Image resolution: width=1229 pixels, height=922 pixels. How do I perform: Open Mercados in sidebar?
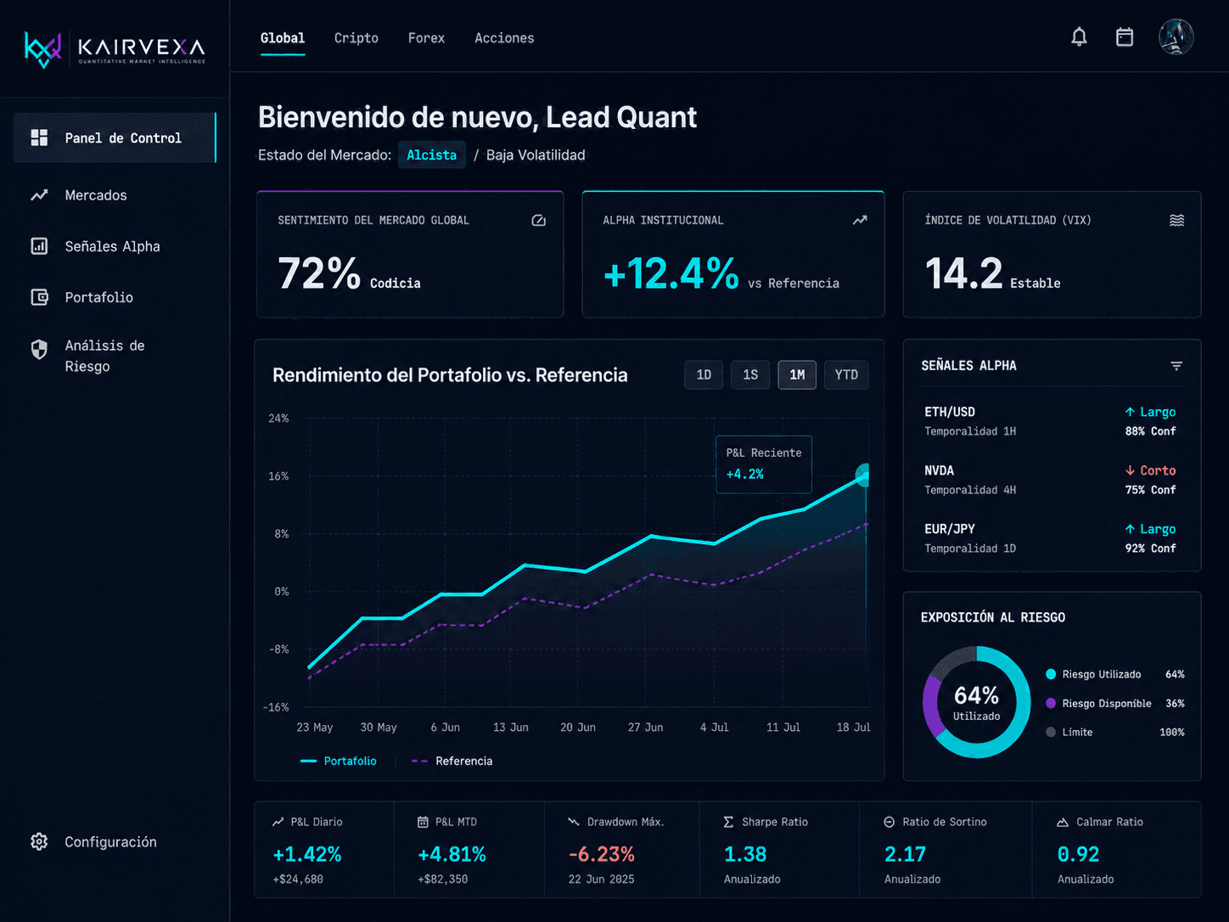115,195
